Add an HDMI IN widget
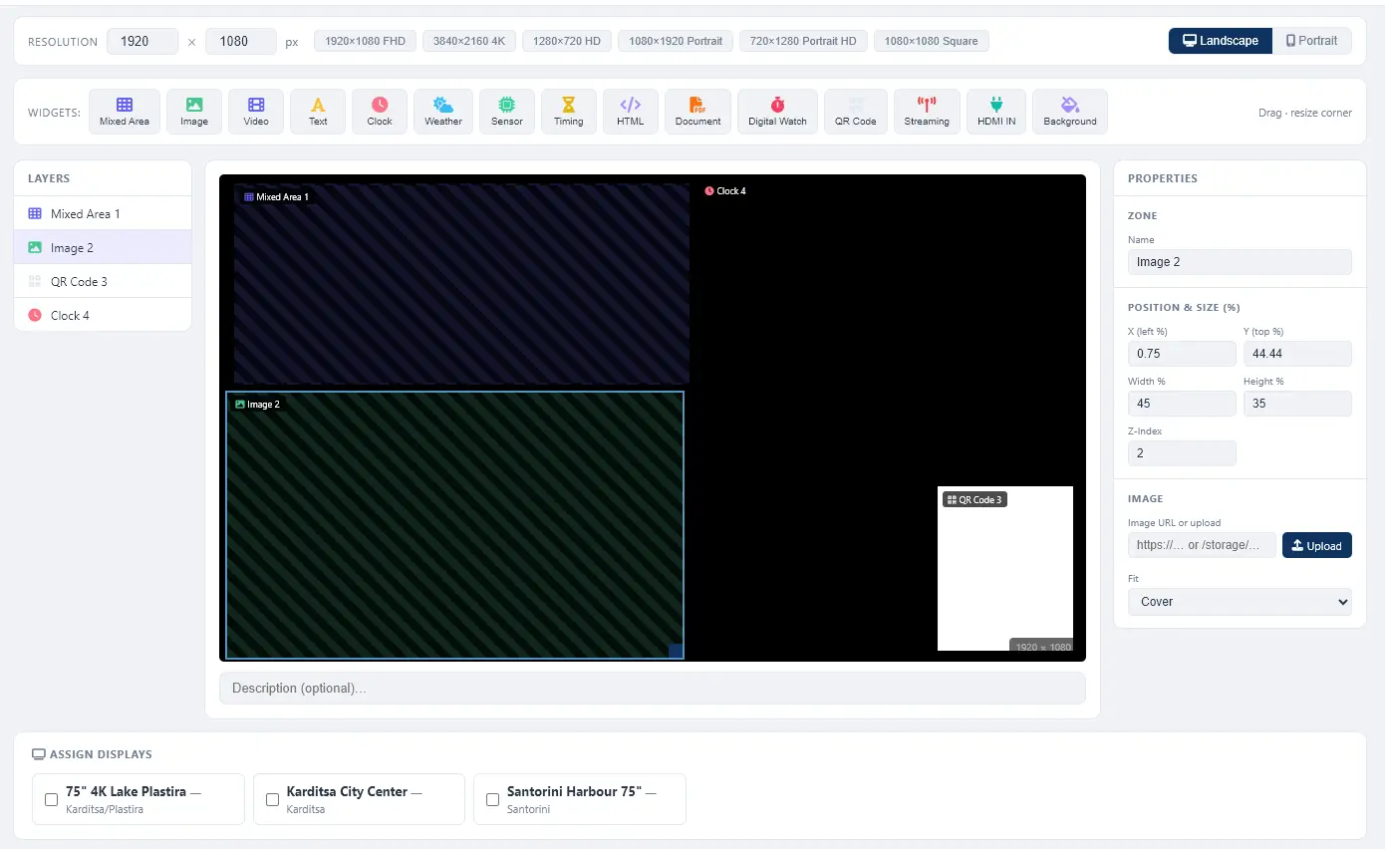The image size is (1385, 849). 995,111
